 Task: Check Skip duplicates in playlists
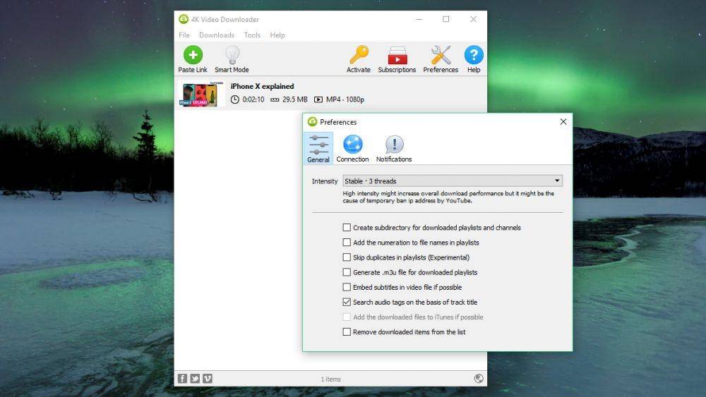tap(347, 257)
